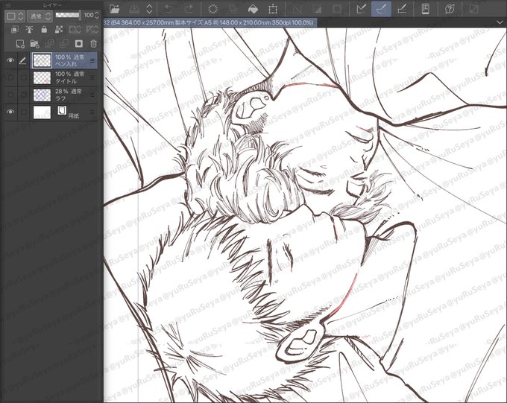Select the Fill bucket icon
The height and width of the screenshot is (403, 507).
[253, 9]
